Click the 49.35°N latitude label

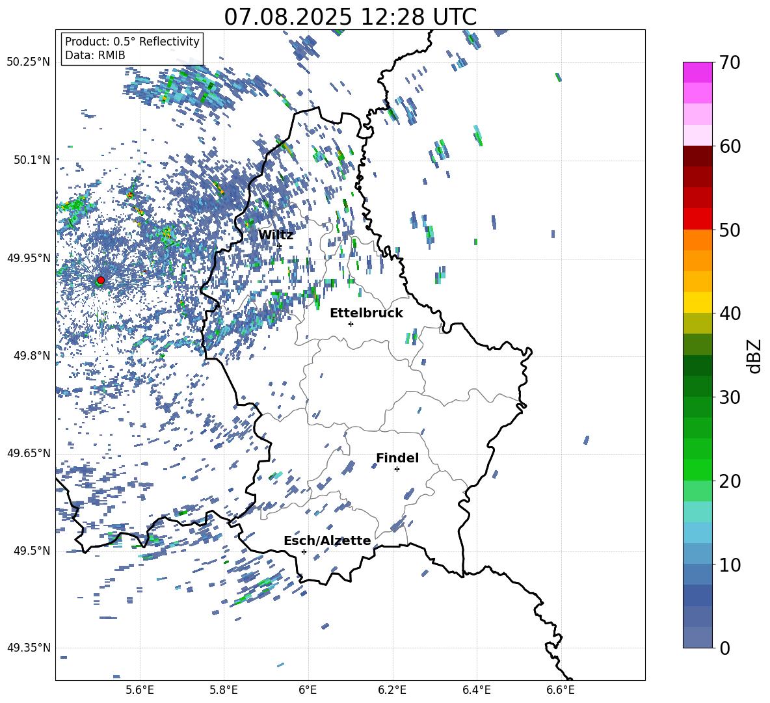click(28, 648)
